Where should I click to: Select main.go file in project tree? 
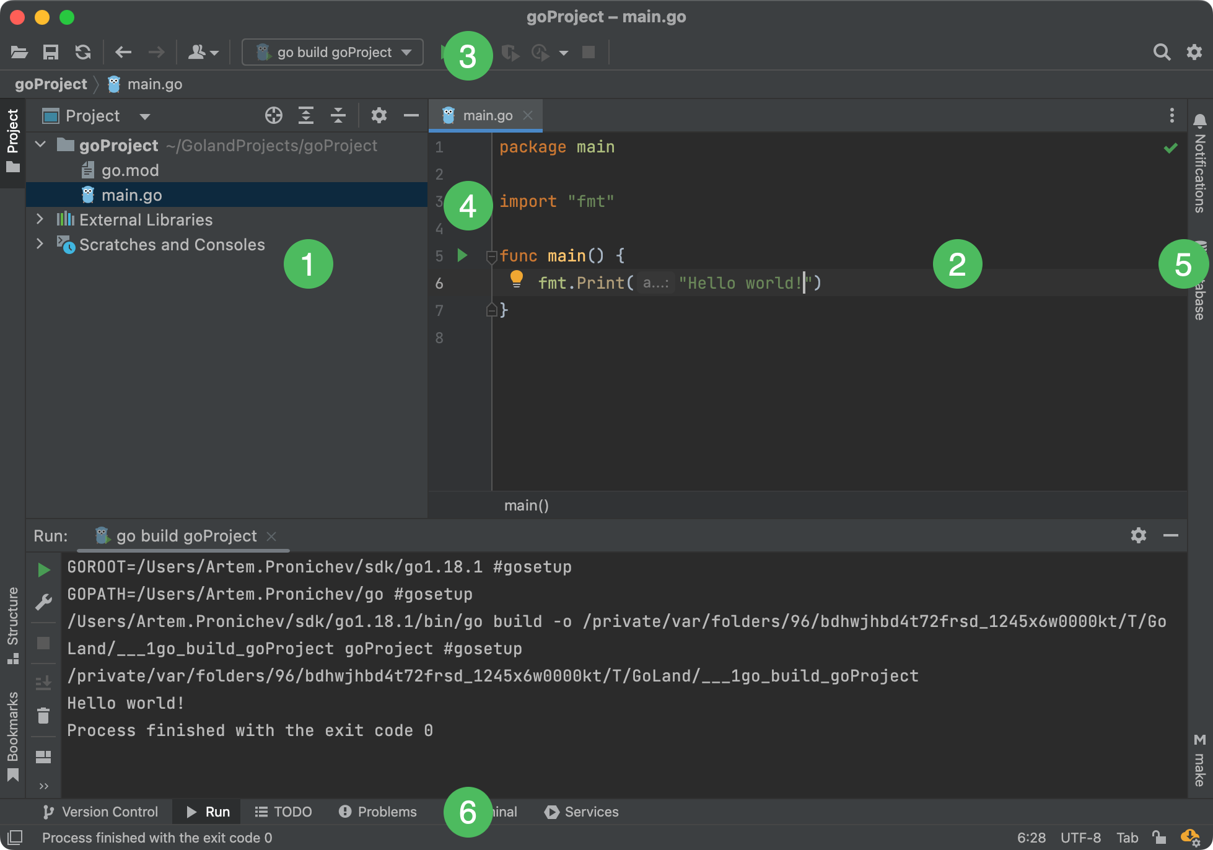(x=227, y=195)
